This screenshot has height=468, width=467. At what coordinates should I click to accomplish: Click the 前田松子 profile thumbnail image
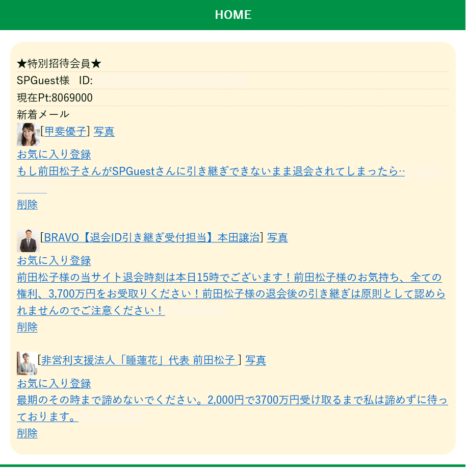tap(27, 363)
